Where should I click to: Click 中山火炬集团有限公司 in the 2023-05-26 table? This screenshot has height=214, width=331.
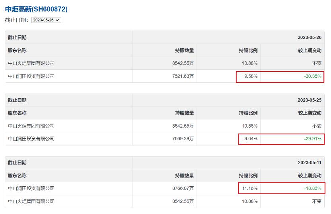(x=31, y=63)
